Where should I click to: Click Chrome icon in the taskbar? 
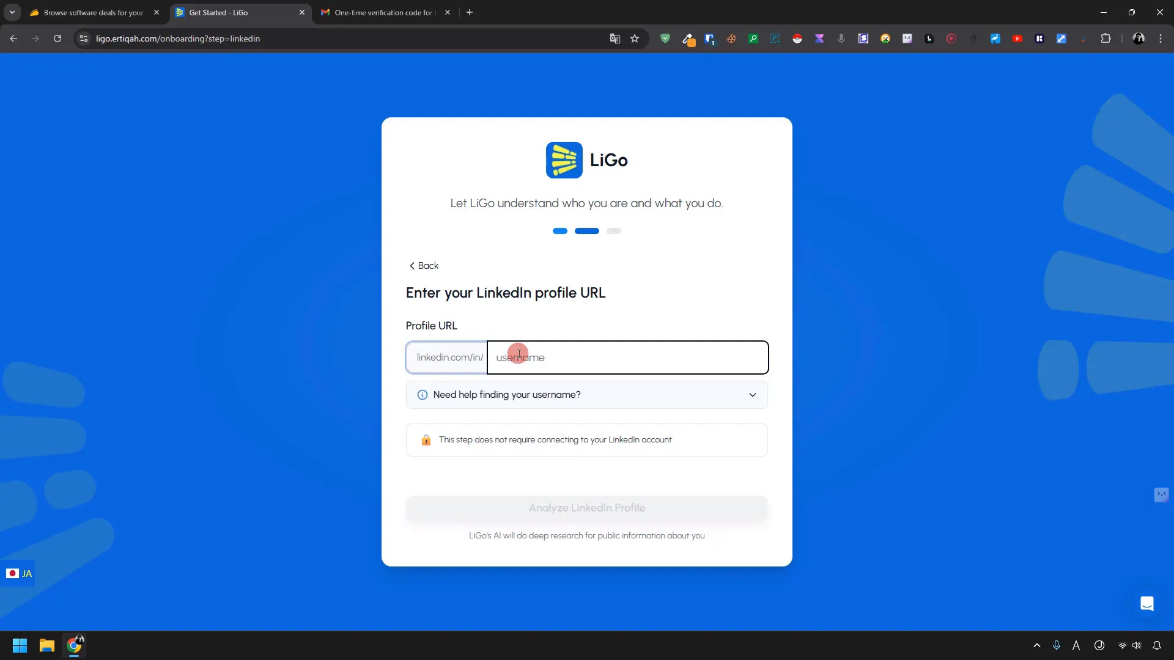coord(75,645)
